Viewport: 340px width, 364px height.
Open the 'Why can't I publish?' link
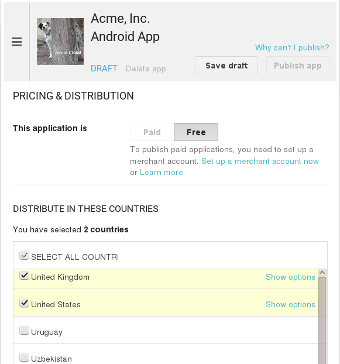(x=292, y=47)
